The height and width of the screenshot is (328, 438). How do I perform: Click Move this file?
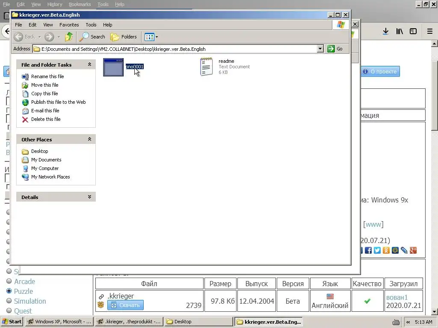[44, 85]
